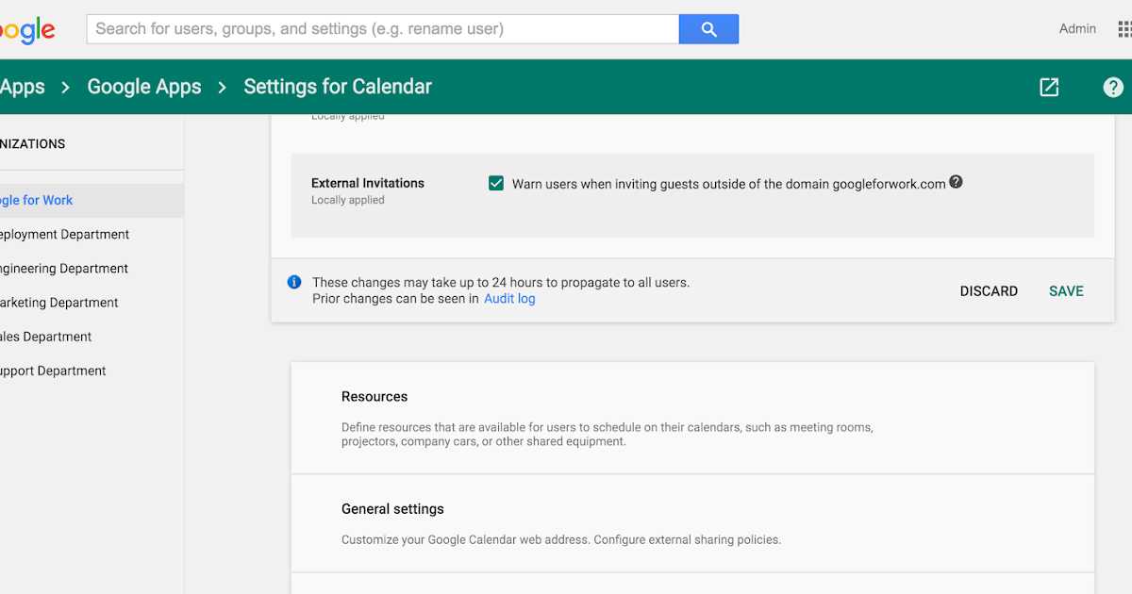Viewport: 1132px width, 594px height.
Task: Click the open-in-new-window icon
Action: [x=1049, y=87]
